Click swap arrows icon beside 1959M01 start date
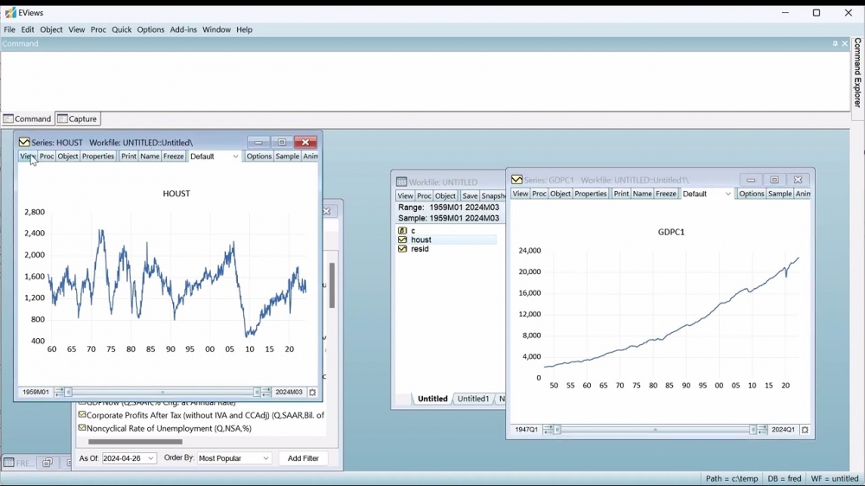 click(x=59, y=393)
